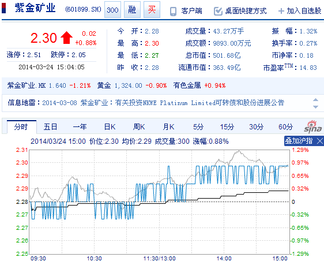Open the 紫金矿业.HK quote link
Image resolution: width=324 pixels, height=261 pixels.
[x=27, y=85]
